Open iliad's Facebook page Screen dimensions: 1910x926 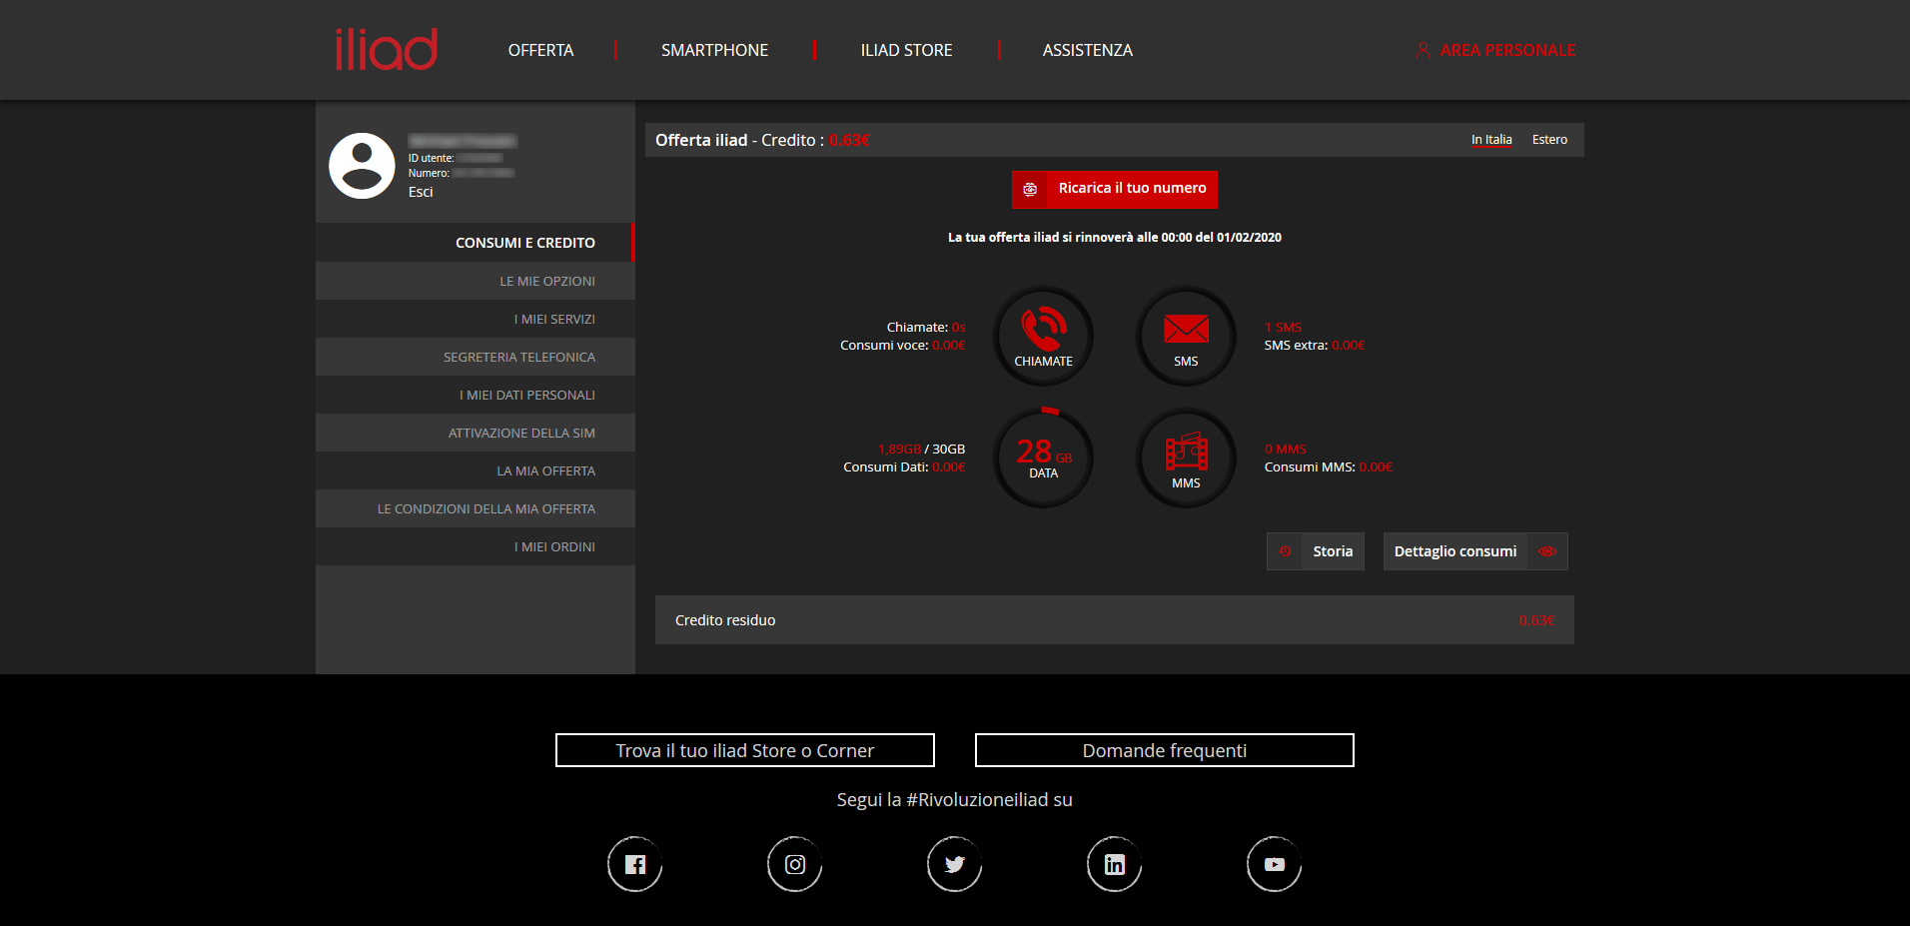(635, 864)
